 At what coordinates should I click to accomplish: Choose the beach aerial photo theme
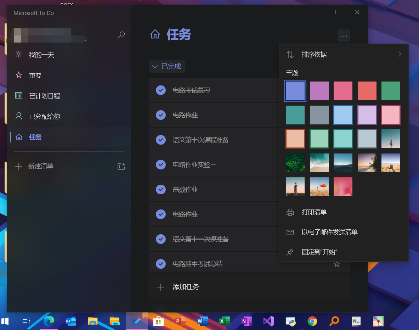(319, 163)
